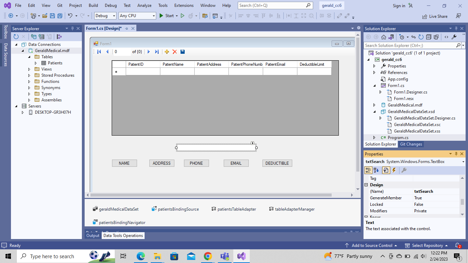Add a new record with the plus icon
The height and width of the screenshot is (263, 468).
click(167, 51)
